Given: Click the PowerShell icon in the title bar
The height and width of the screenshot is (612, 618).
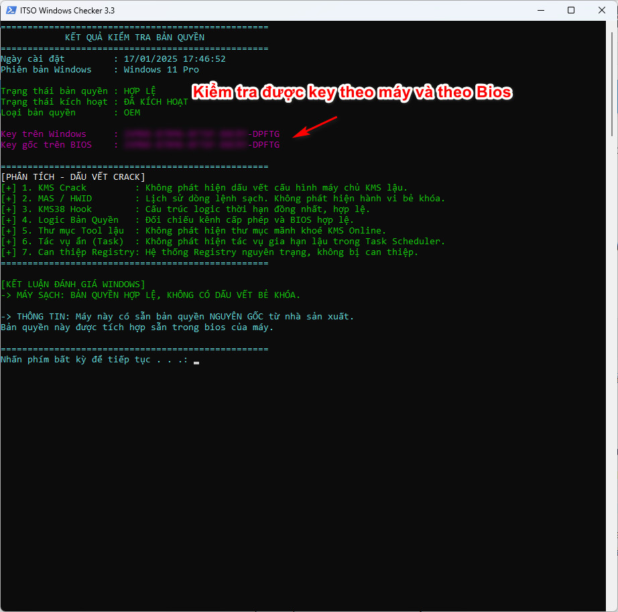Looking at the screenshot, I should pos(11,10).
